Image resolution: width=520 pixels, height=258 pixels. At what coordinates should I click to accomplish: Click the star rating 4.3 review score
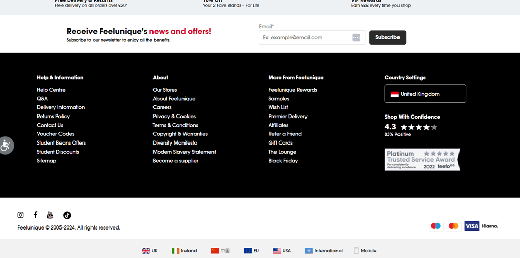(411, 127)
